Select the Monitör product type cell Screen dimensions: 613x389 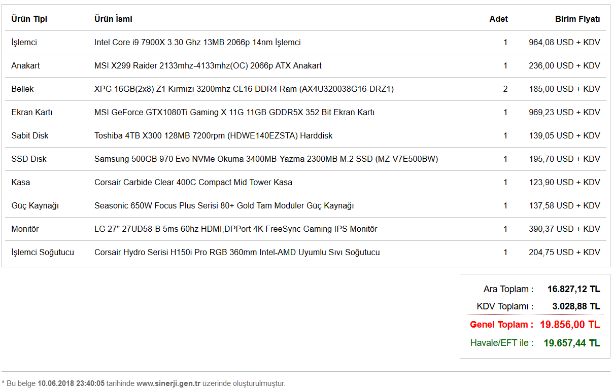[25, 229]
